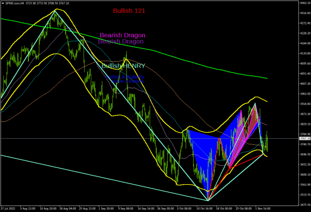Click the 4228.20 price scale value
Viewport: 311px width, 212px height.
point(305,33)
